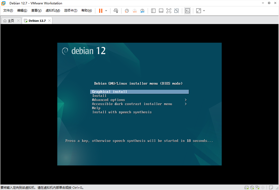Click the network adapter status bar icon
Image resolution: width=279 pixels, height=190 pixels.
click(257, 188)
